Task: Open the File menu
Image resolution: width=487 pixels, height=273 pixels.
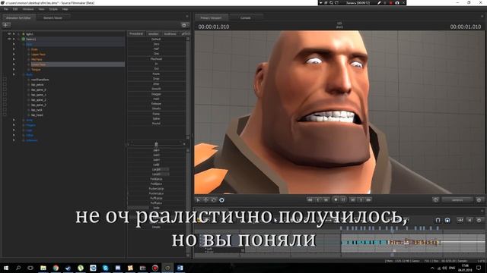Action: pos(5,9)
